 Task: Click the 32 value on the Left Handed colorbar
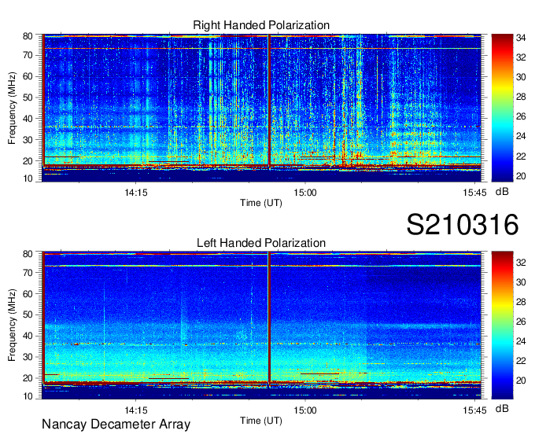point(521,263)
